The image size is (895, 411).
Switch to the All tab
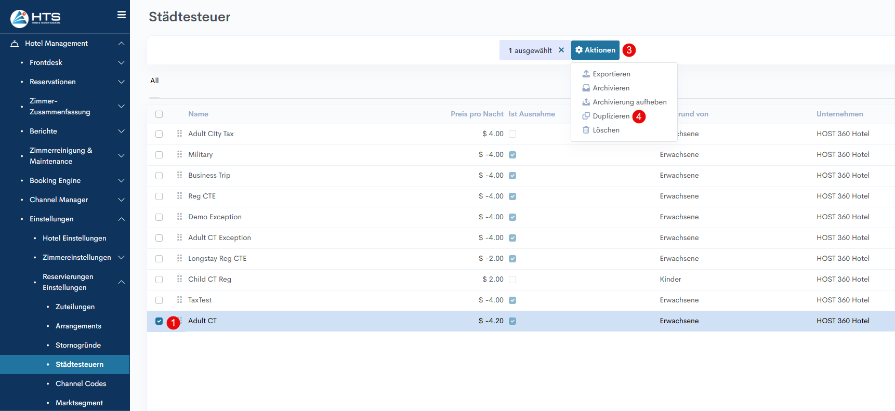(154, 81)
